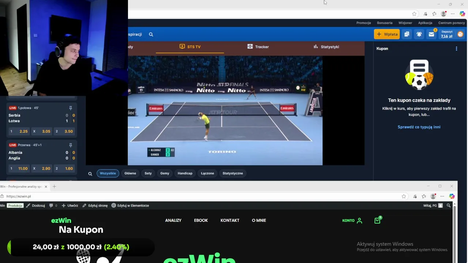Click Sprawdź co typują inni link
The height and width of the screenshot is (263, 468).
point(419,127)
